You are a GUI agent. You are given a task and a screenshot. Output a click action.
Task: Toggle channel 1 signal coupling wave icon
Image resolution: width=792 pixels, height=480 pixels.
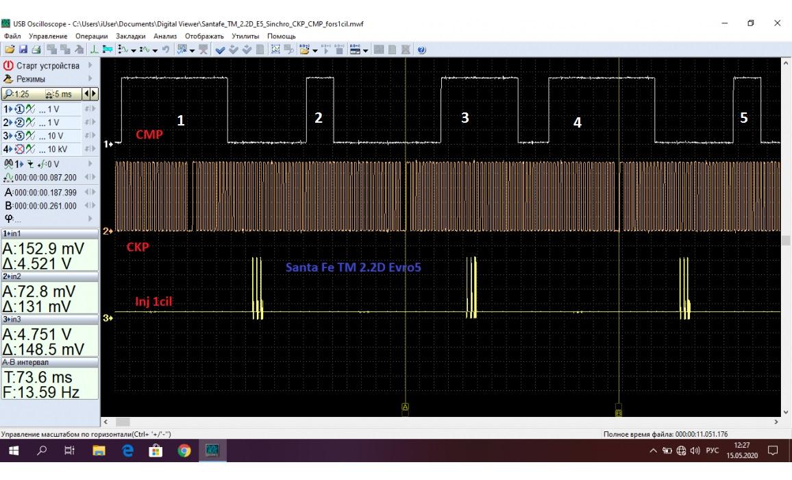[30, 109]
